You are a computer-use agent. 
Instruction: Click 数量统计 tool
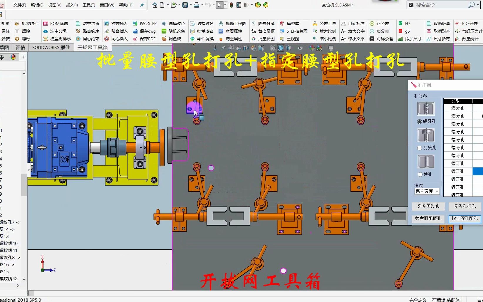point(467,39)
